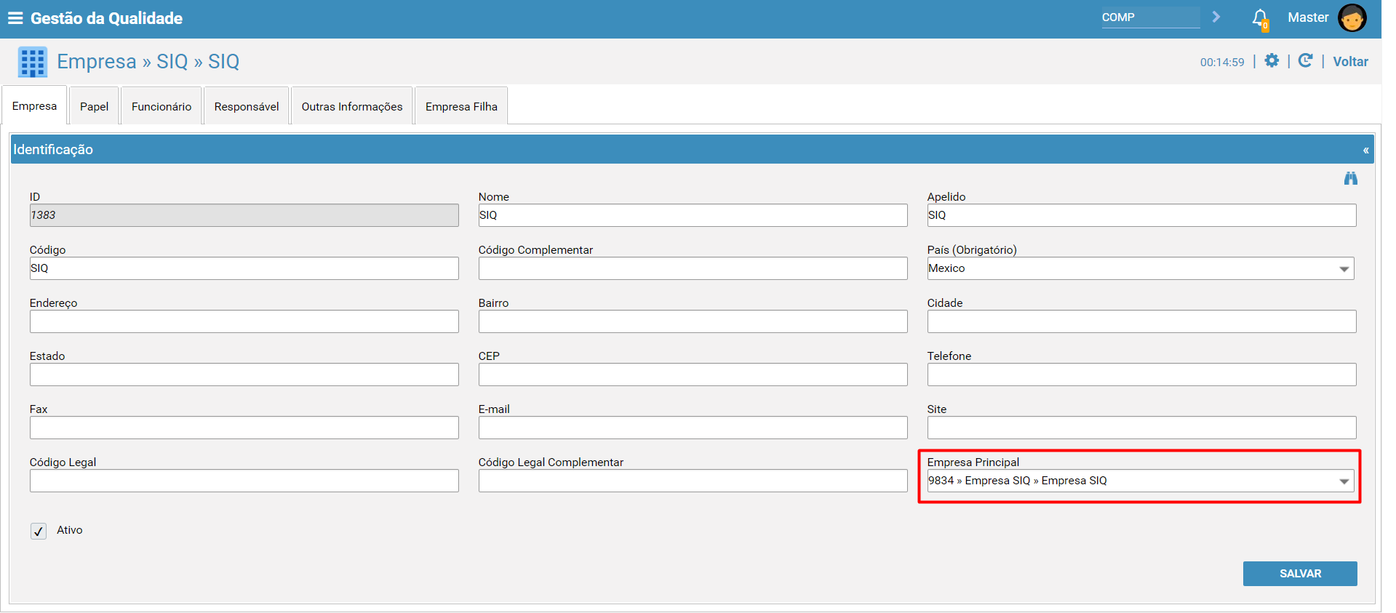
Task: Go to Outras Informações tab
Action: click(x=352, y=106)
